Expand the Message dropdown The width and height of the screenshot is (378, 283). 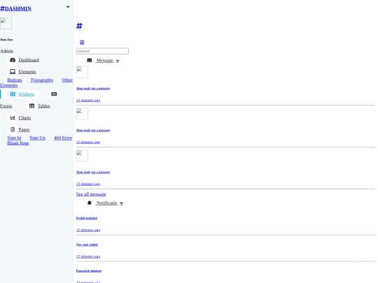[x=107, y=60]
